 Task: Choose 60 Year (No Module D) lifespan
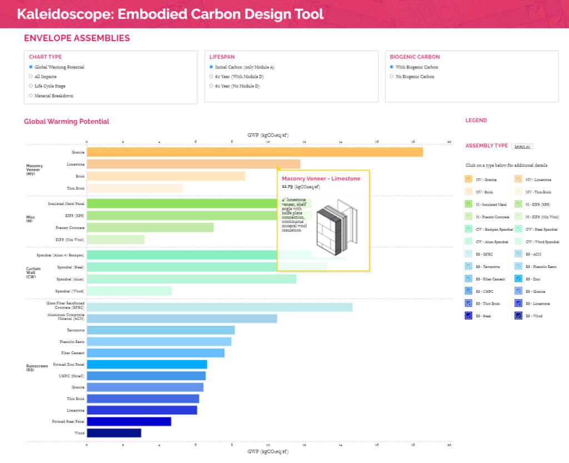[211, 86]
